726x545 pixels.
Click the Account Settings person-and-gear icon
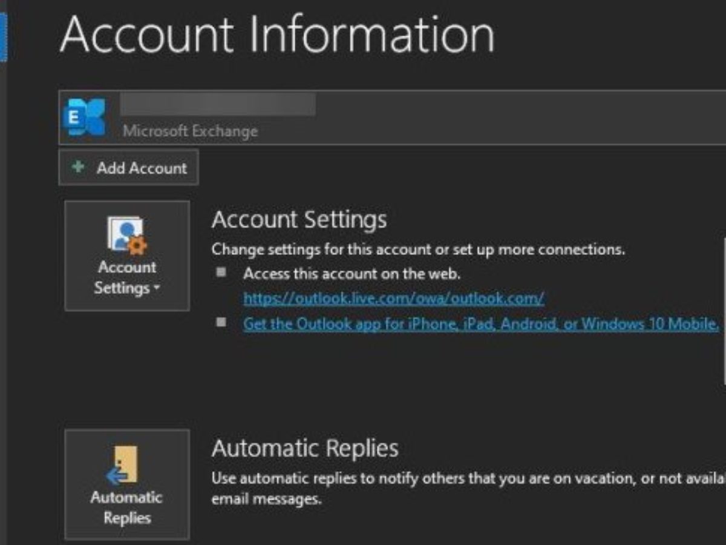(127, 235)
